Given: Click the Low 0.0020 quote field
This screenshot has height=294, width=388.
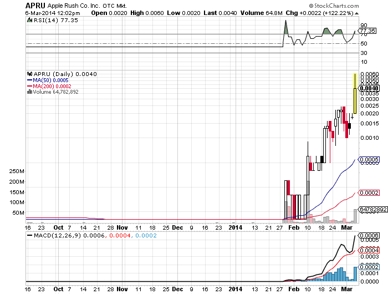Looking at the screenshot, I should pos(183,13).
